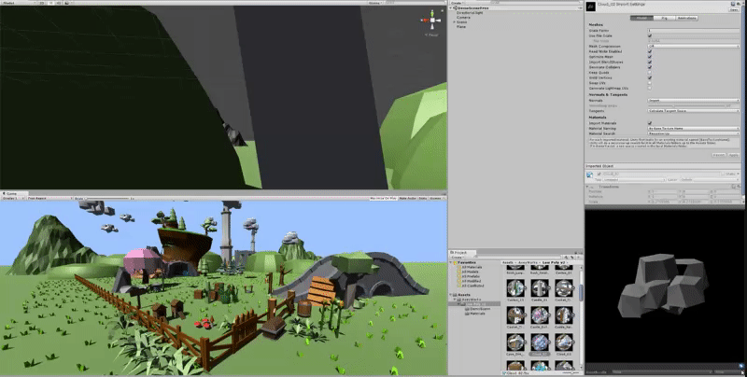This screenshot has height=377, width=747.
Task: Select the Cloud_03 asset thumbnail
Action: pyautogui.click(x=564, y=342)
